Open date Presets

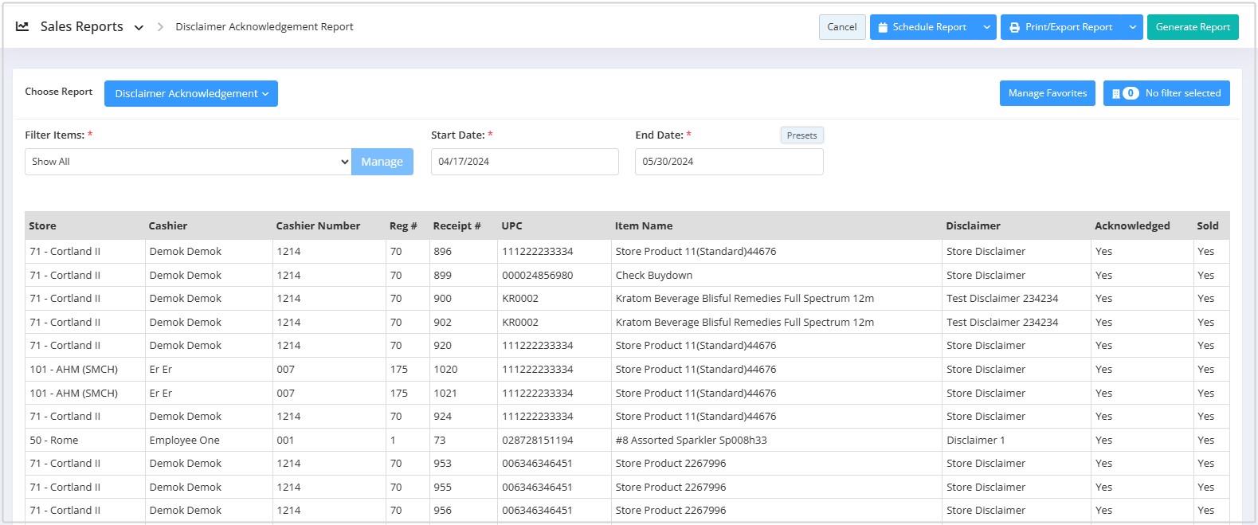click(801, 135)
